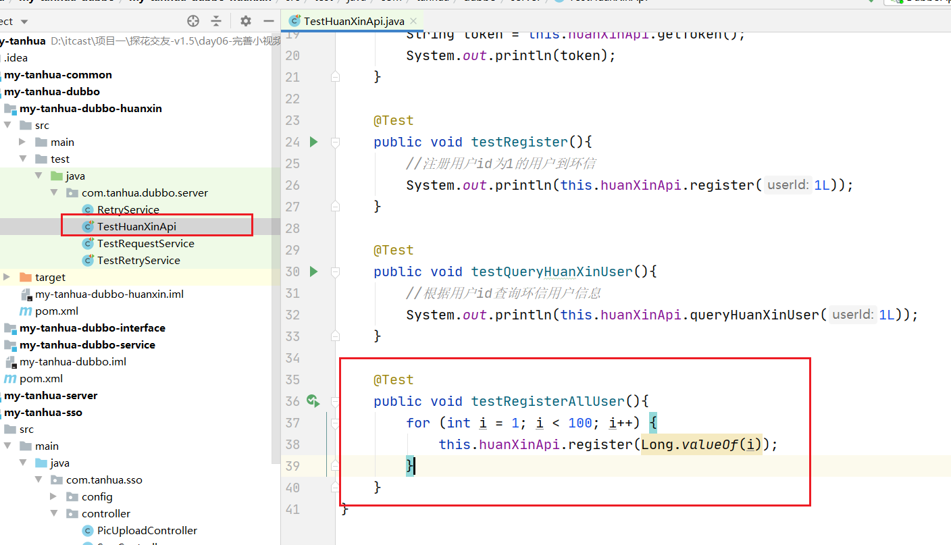Collapse com.tanhua.dubbo.server package
This screenshot has width=951, height=545.
(54, 192)
